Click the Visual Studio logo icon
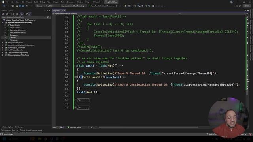The height and width of the screenshot is (142, 253). [x=3, y=2]
